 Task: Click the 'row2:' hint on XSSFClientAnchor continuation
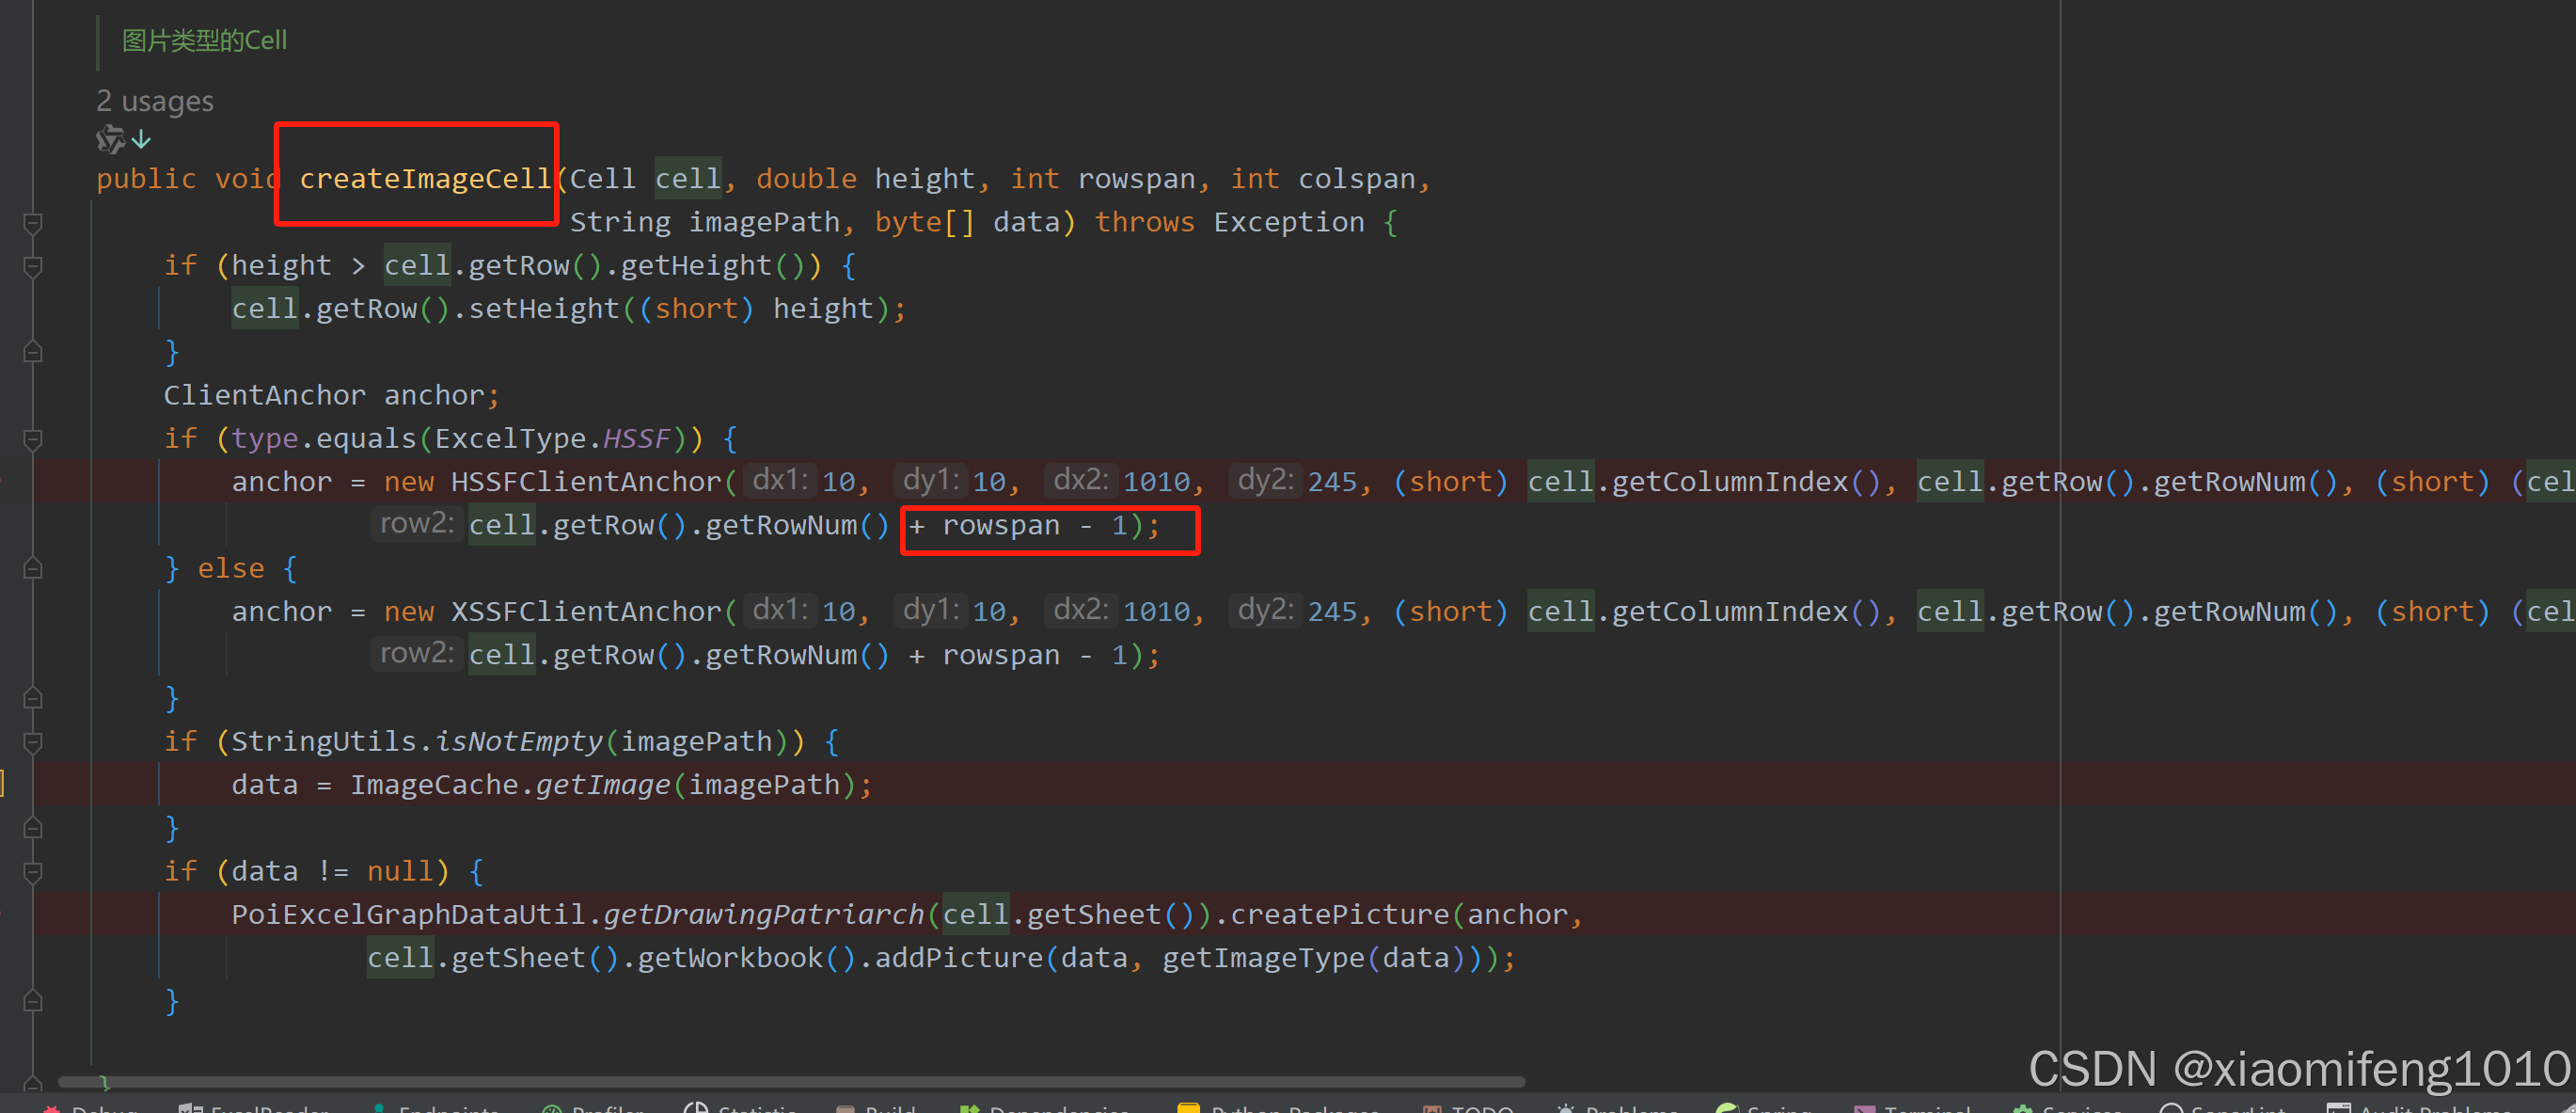(416, 654)
